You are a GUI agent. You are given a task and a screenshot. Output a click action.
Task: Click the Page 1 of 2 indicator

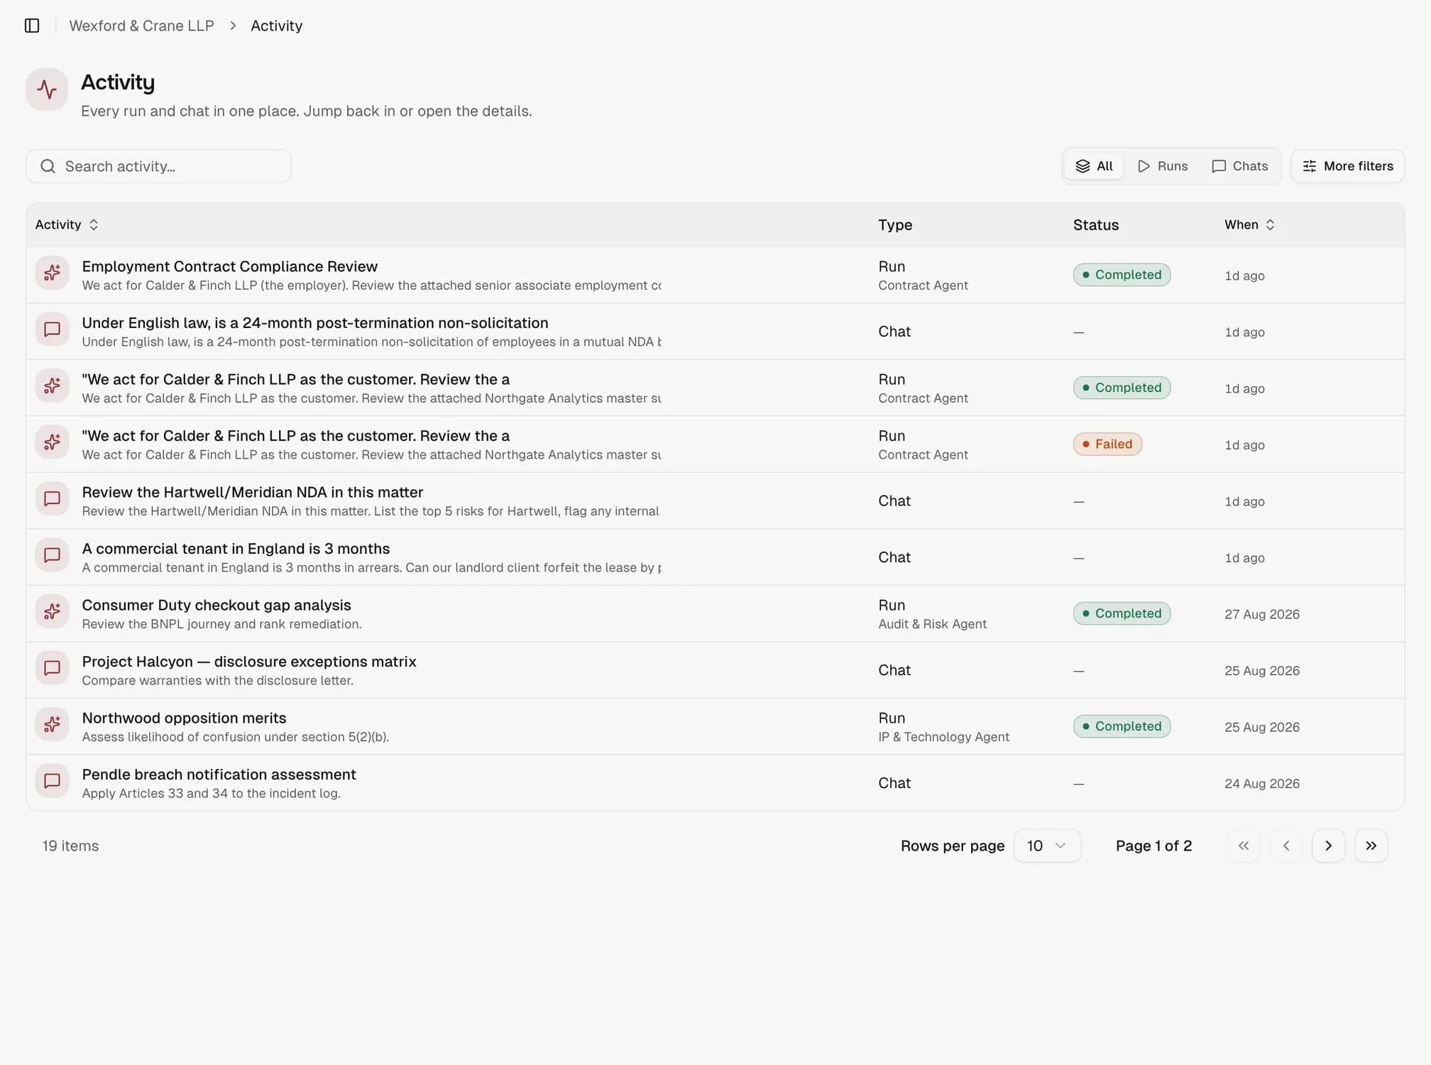click(x=1153, y=846)
